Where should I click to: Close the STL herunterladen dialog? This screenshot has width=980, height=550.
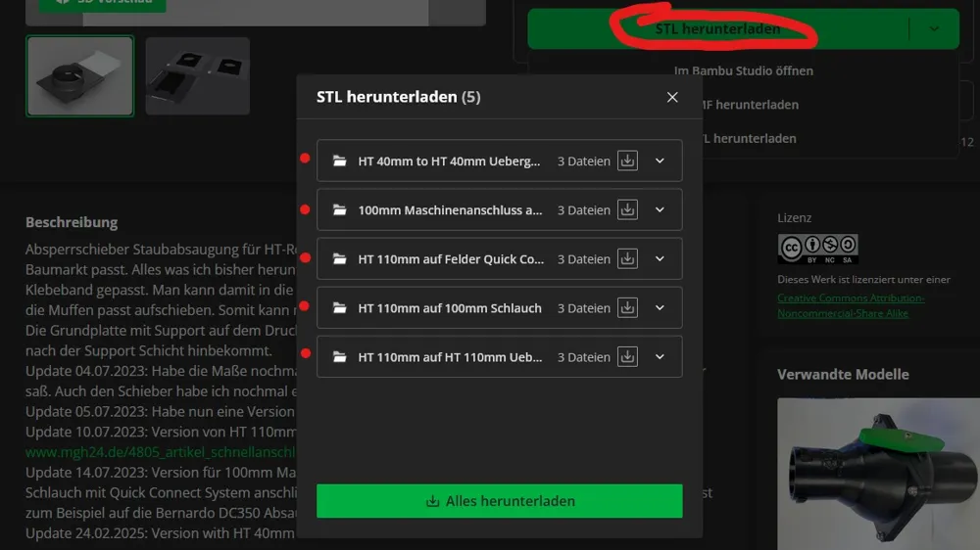[672, 98]
